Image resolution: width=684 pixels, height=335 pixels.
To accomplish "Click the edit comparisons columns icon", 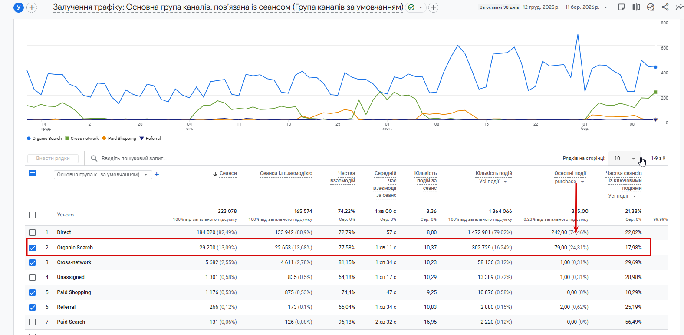I will pos(636,7).
